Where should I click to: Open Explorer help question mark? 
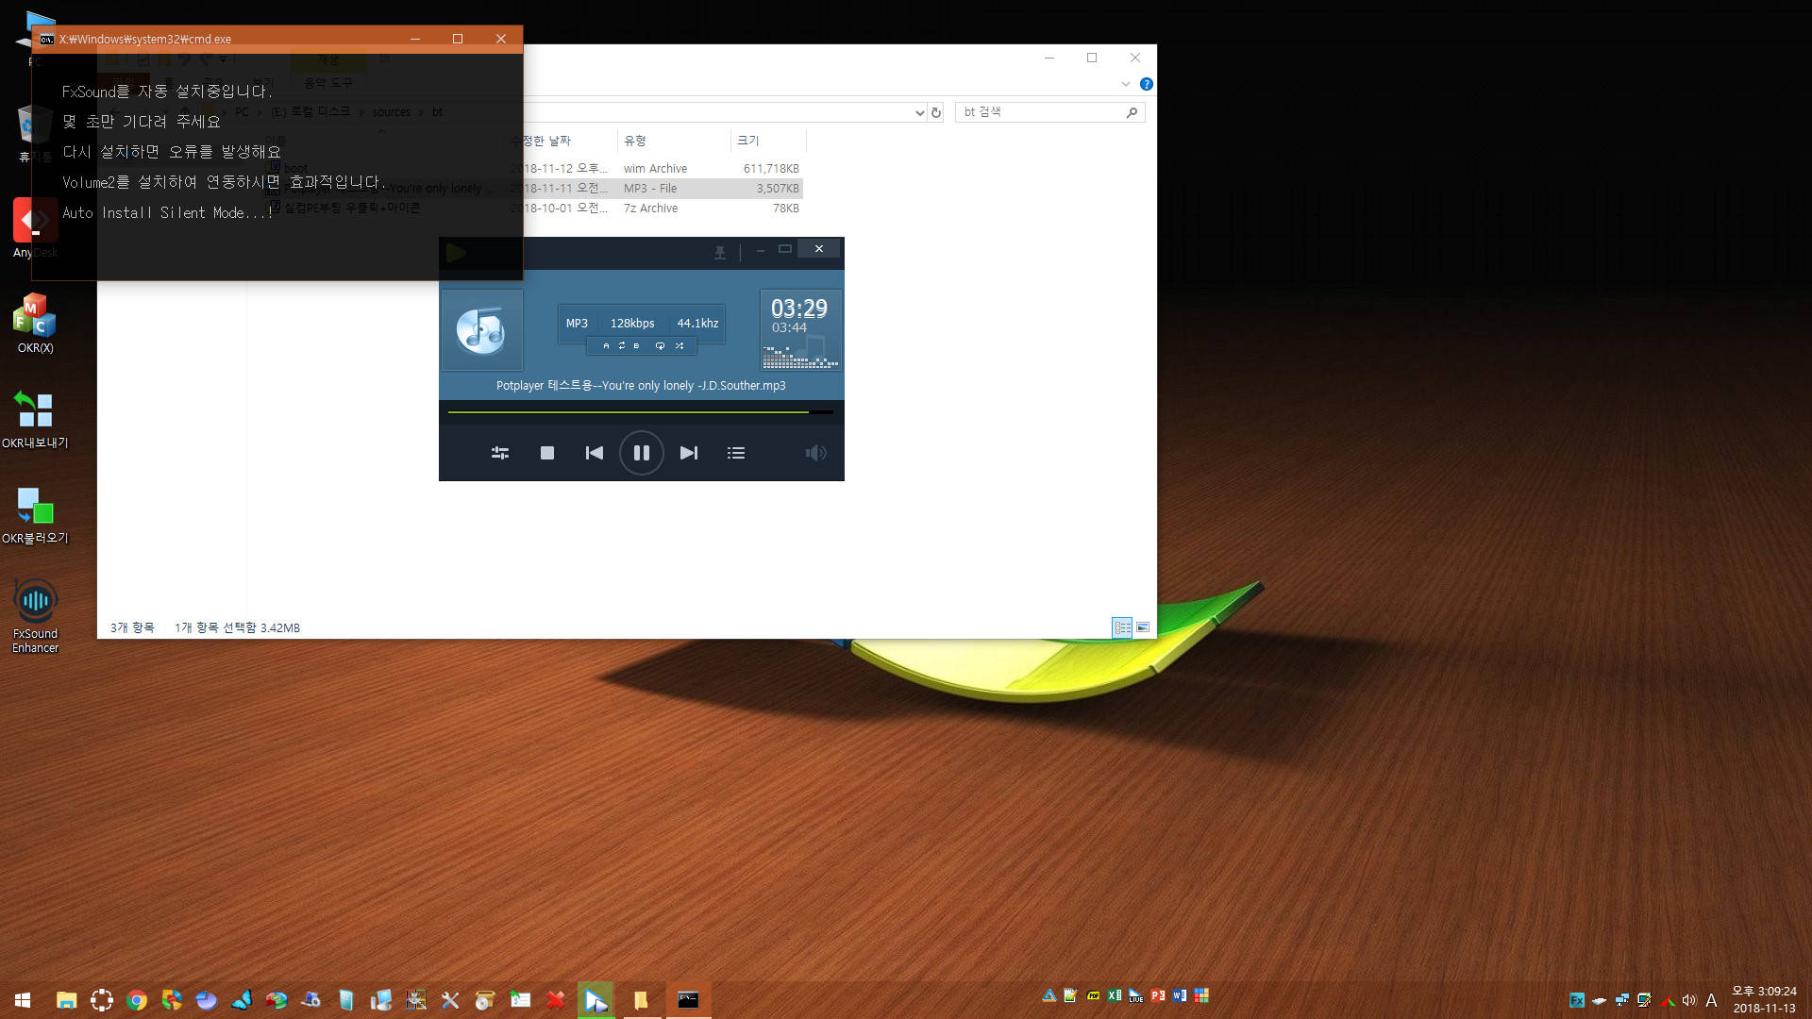click(x=1146, y=84)
